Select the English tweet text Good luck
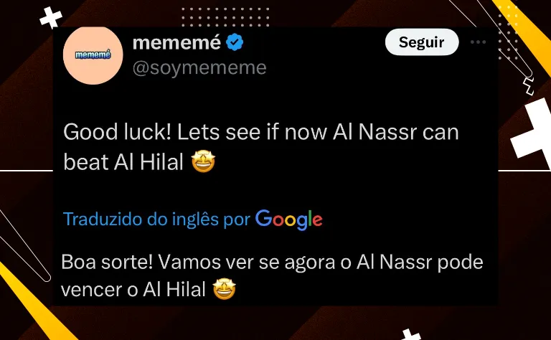This screenshot has width=551, height=340. [117, 133]
